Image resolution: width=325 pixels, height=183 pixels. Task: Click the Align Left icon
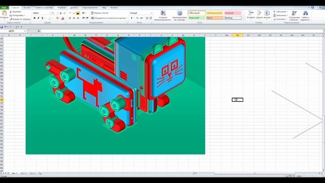[x=70, y=18]
